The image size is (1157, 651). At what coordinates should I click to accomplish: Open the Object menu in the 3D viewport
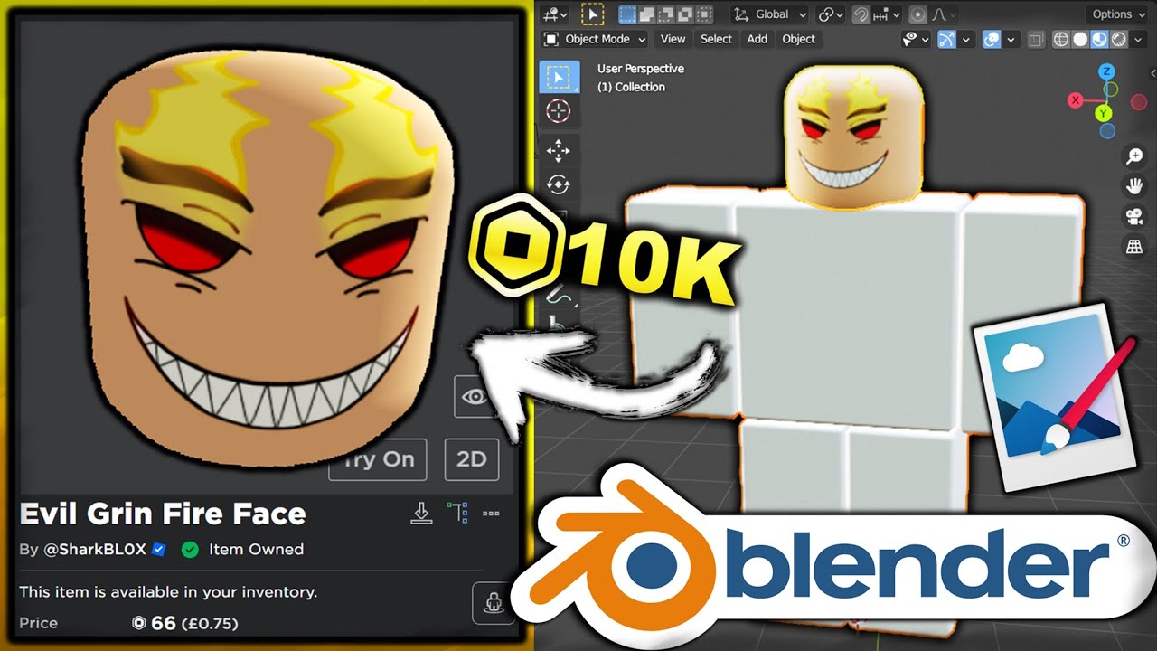point(798,39)
